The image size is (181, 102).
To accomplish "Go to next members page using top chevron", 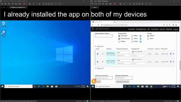I will coord(103,46).
